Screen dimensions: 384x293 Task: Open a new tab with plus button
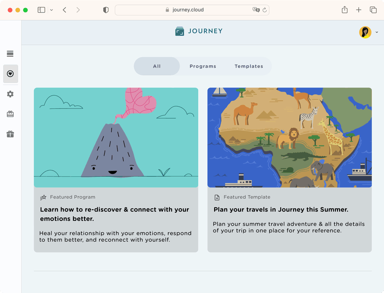point(358,10)
